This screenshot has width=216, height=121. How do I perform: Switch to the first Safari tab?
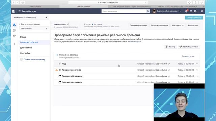pyautogui.click(x=35, y=6)
